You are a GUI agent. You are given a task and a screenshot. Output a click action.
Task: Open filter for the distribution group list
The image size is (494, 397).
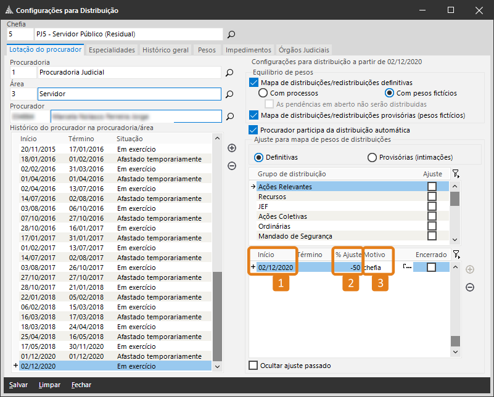point(455,174)
